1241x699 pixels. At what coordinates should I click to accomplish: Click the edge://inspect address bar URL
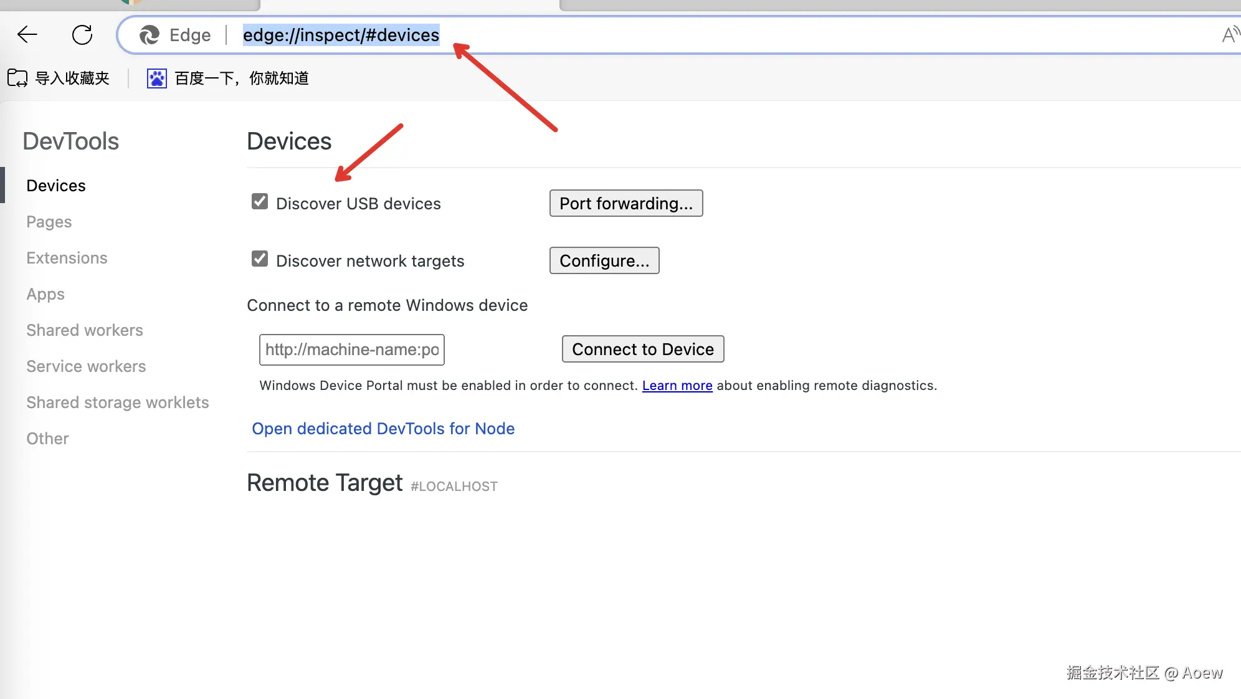(341, 35)
